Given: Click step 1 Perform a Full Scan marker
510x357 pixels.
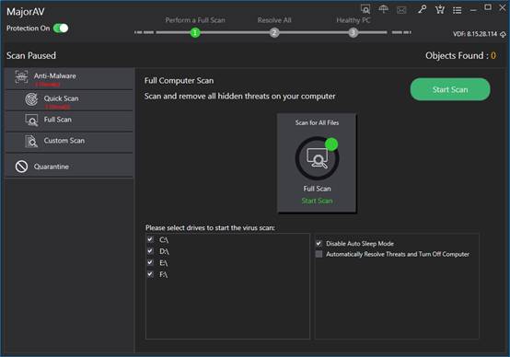Looking at the screenshot, I should coord(195,32).
